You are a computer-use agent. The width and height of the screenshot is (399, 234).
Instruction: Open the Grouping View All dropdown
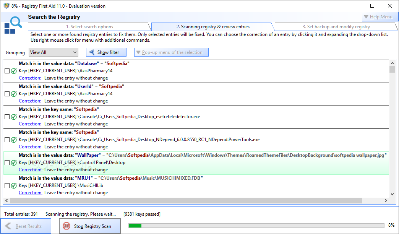click(54, 52)
